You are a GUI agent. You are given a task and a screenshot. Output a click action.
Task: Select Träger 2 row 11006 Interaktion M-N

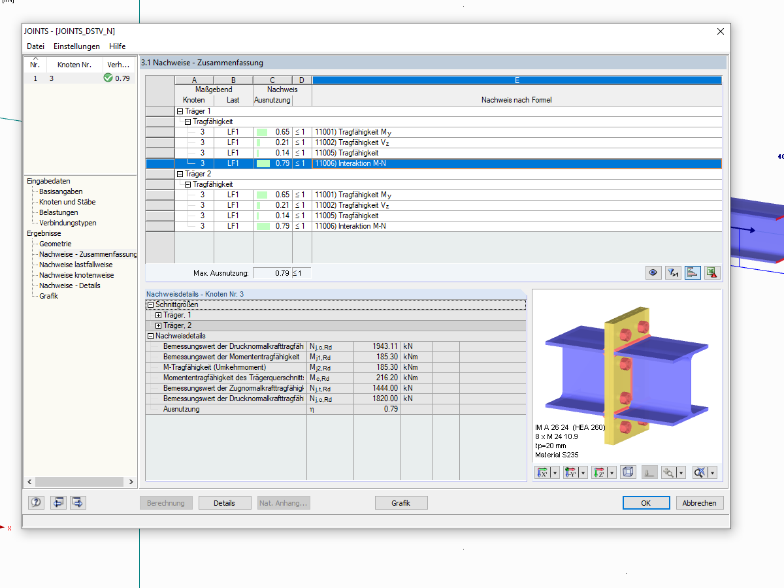pyautogui.click(x=448, y=226)
